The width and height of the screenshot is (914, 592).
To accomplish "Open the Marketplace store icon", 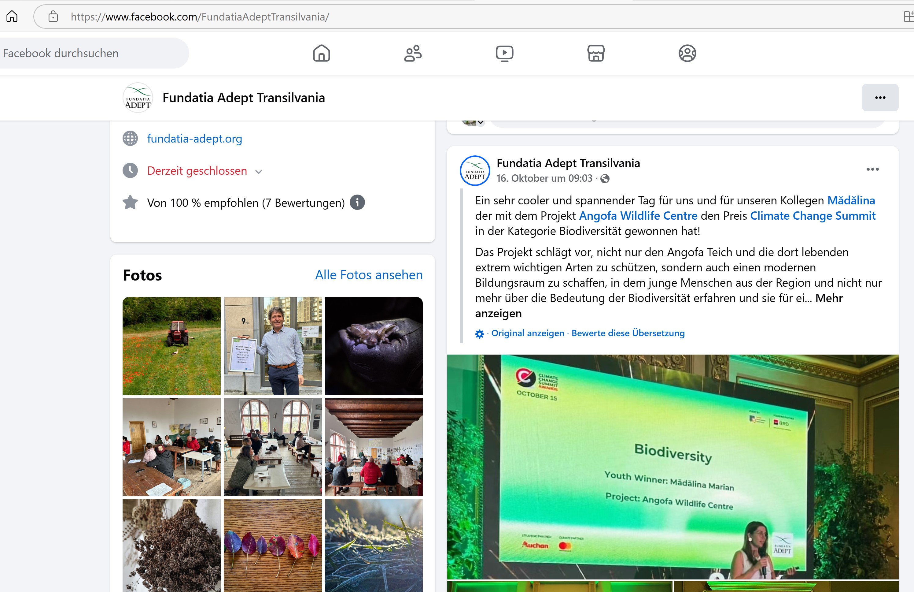I will click(x=596, y=53).
